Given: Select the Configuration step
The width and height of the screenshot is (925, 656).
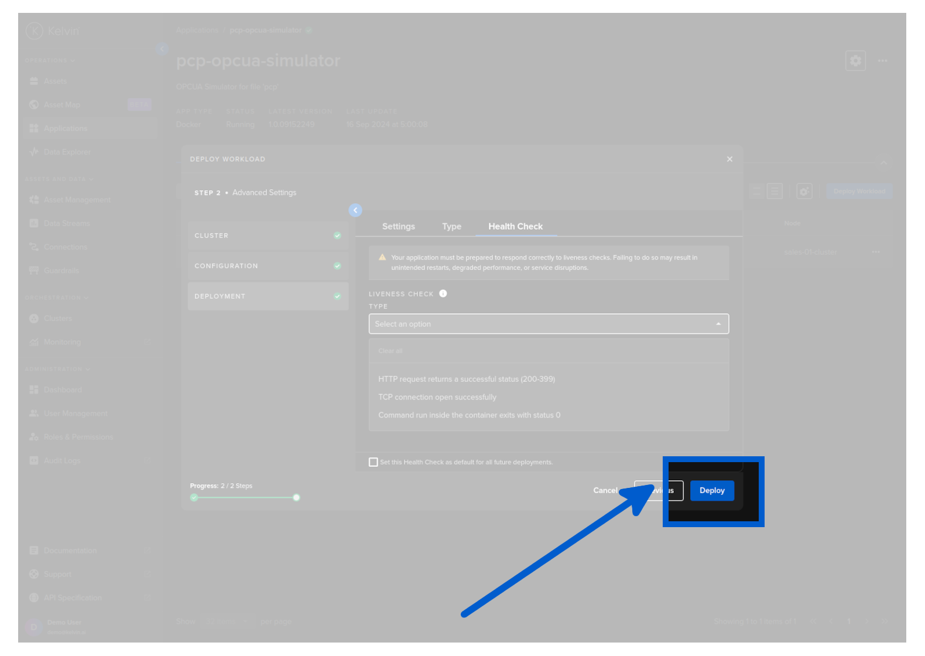Looking at the screenshot, I should [x=268, y=266].
